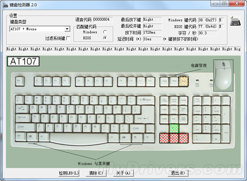Image resolution: width=247 pixels, height=181 pixels.
Task: Click the numpad 0 Ins key
Action: point(202,138)
